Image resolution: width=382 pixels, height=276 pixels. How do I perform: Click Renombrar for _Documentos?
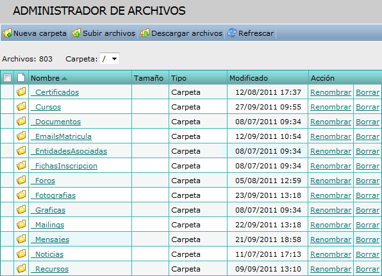[331, 122]
